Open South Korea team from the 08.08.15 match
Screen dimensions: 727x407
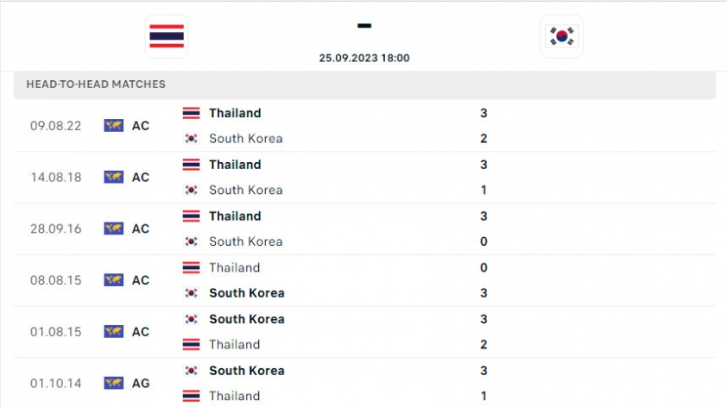click(247, 293)
